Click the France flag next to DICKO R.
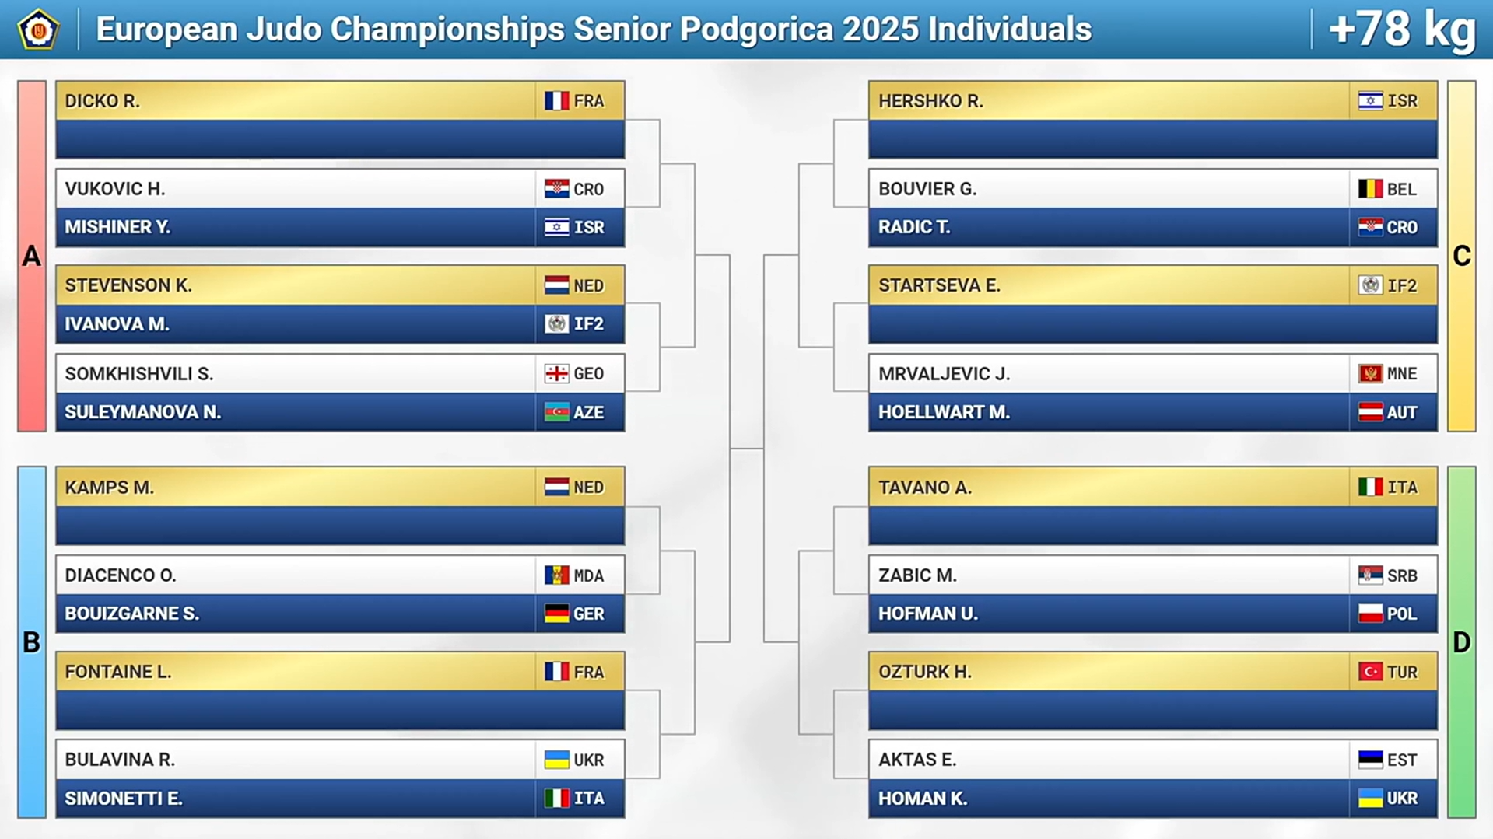 click(556, 101)
